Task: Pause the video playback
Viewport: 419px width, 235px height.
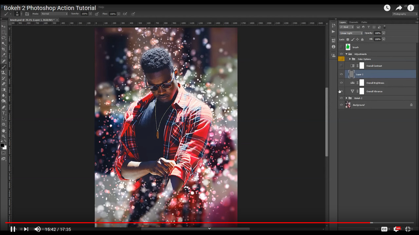Action: [x=13, y=229]
